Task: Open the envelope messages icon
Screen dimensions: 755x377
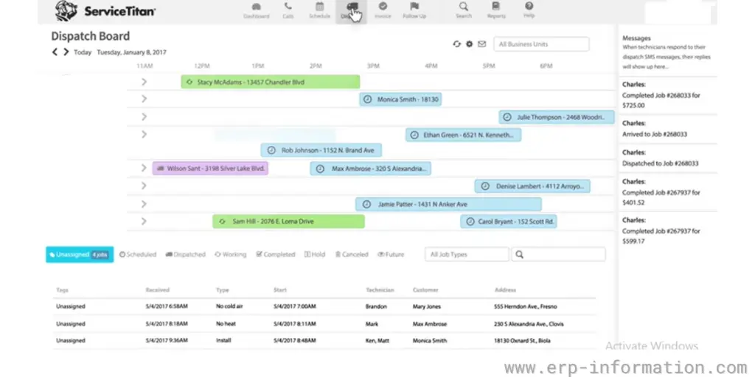Action: (x=482, y=43)
